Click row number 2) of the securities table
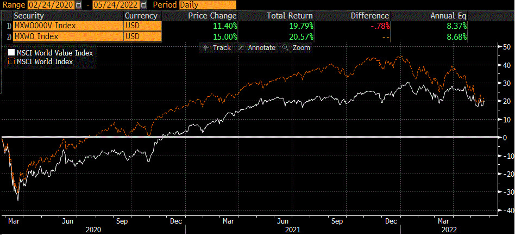The height and width of the screenshot is (235, 515). [x=8, y=37]
